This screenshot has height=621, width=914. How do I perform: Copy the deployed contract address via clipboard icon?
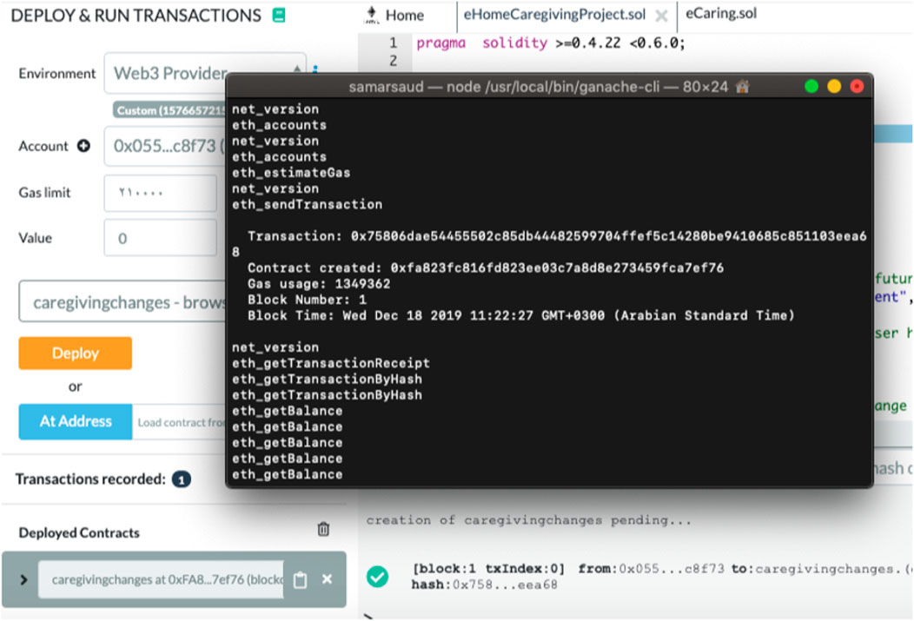pos(300,579)
